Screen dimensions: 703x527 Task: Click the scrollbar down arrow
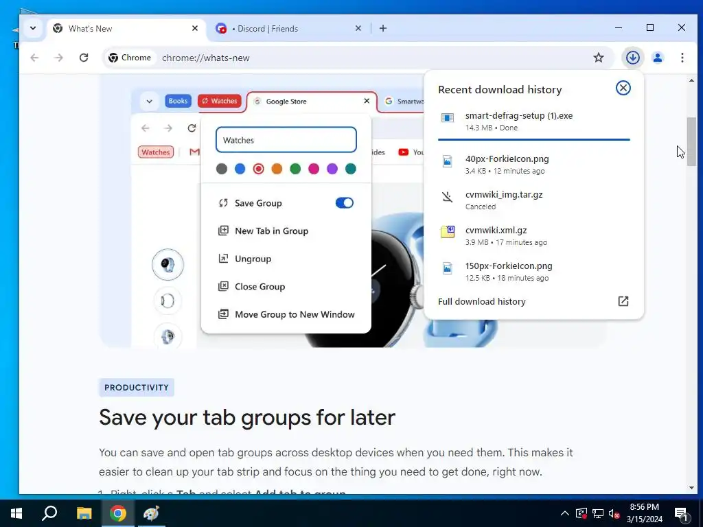[691, 488]
